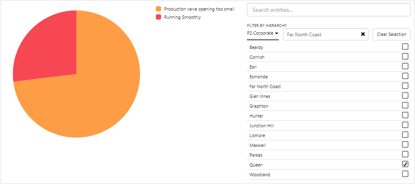
Task: Toggle the Lismore checkbox
Action: (x=405, y=135)
